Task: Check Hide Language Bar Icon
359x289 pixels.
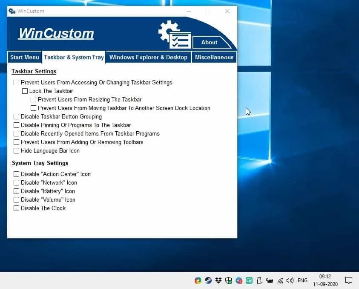Action: point(17,150)
